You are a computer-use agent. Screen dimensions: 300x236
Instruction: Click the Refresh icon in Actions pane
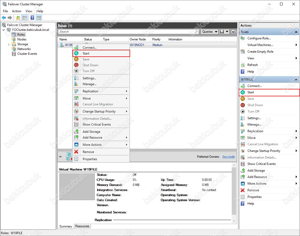(243, 65)
